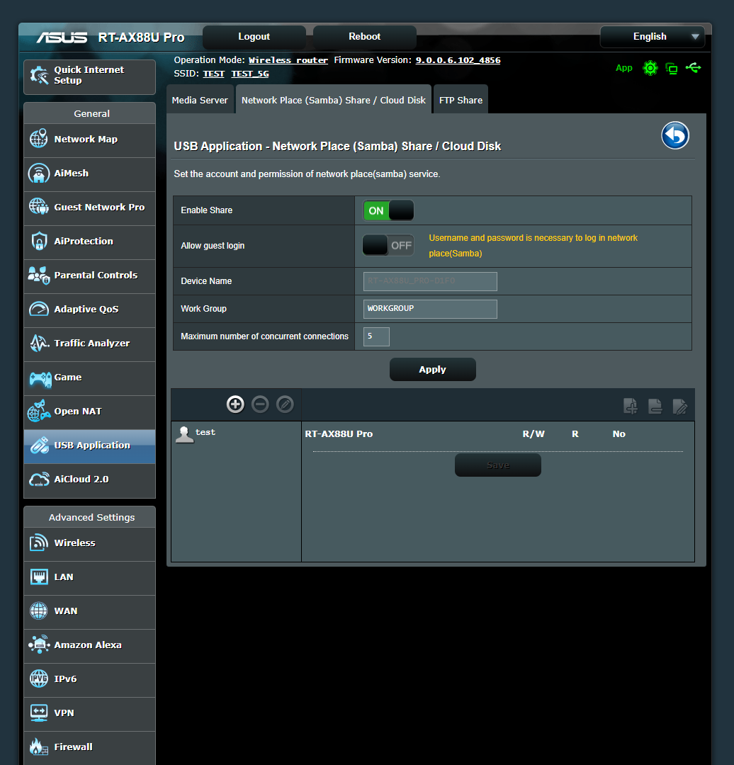The width and height of the screenshot is (734, 765).
Task: Click the rename folder icon
Action: coord(680,406)
